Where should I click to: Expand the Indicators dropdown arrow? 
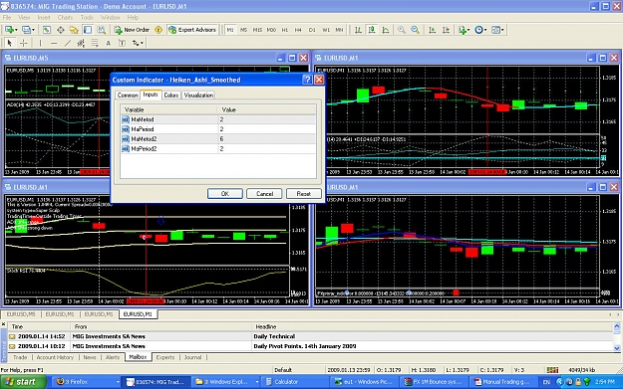click(x=468, y=30)
